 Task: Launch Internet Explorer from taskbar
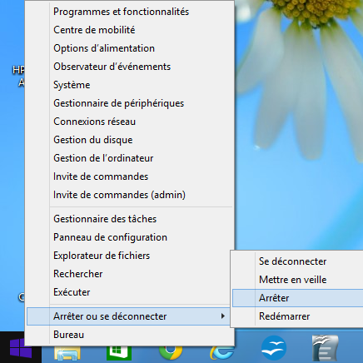[222, 353]
